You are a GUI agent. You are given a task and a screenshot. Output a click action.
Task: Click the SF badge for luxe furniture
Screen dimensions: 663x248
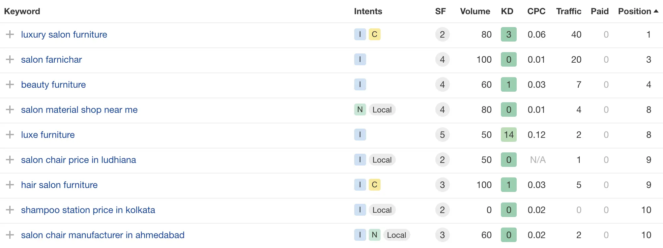(x=442, y=135)
